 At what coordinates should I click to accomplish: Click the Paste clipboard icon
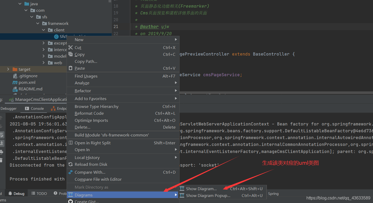coord(70,68)
